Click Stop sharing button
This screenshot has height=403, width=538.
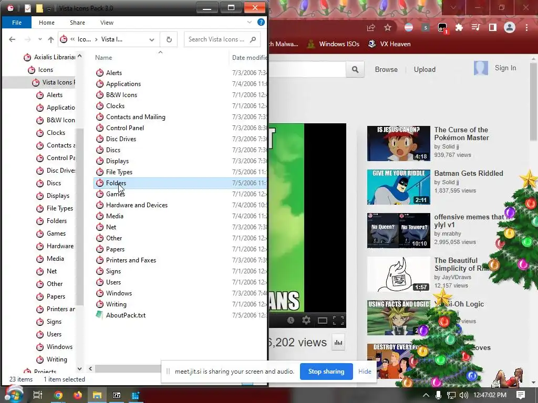326,372
